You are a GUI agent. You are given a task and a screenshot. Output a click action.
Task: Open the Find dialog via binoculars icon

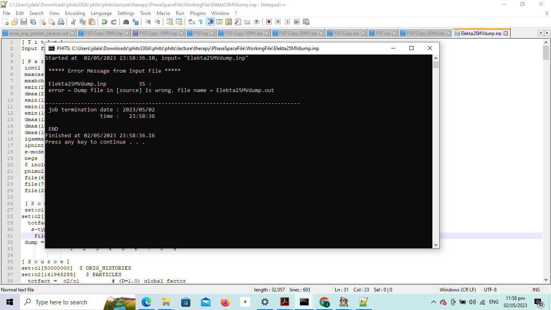pos(125,22)
